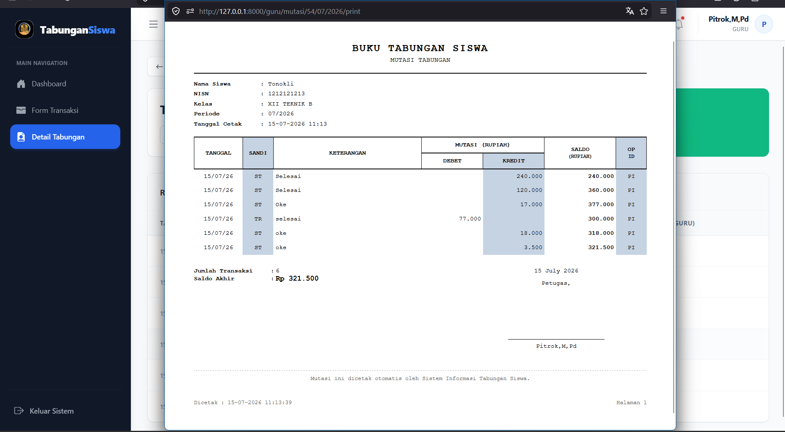The height and width of the screenshot is (432, 785).
Task: Click the BUKU TABUNGAN SISWA heading
Action: point(420,48)
